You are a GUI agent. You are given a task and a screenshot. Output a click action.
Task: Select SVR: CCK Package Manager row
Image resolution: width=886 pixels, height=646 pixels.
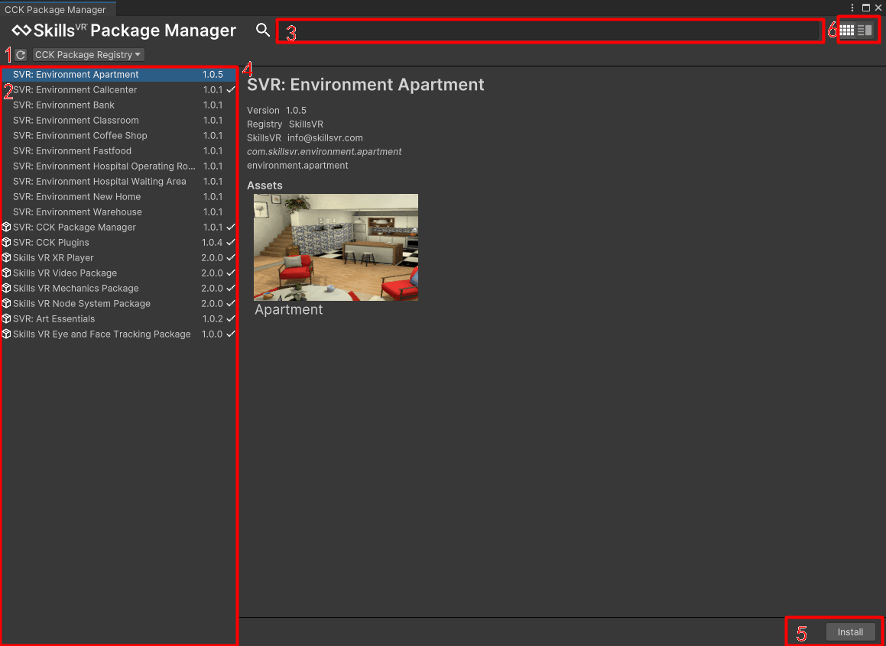coord(118,227)
